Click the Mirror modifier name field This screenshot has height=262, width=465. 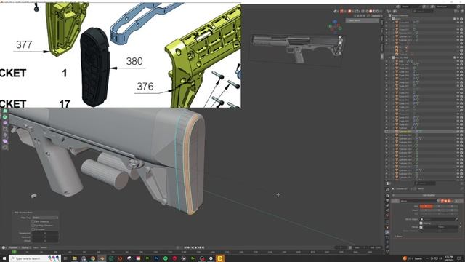418,201
